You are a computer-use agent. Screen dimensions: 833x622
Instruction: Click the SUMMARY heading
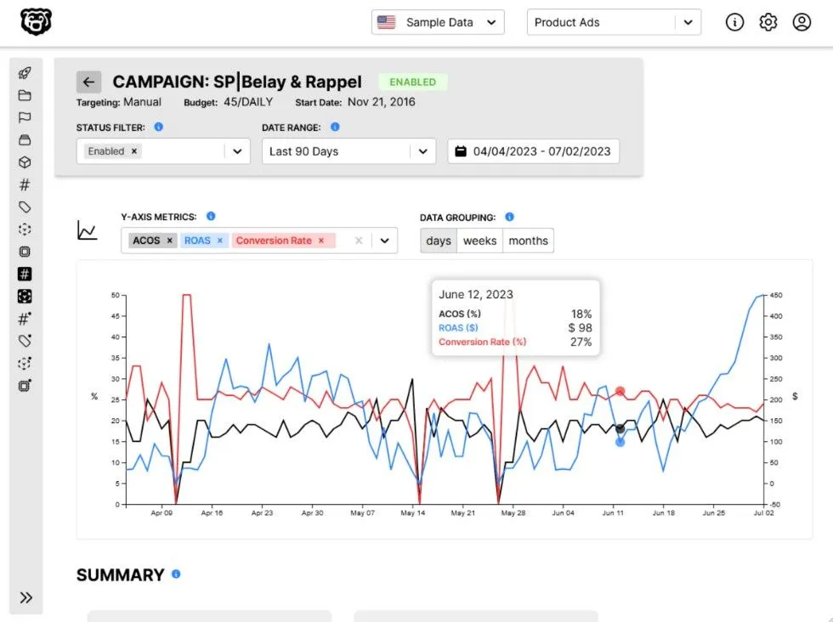[121, 574]
